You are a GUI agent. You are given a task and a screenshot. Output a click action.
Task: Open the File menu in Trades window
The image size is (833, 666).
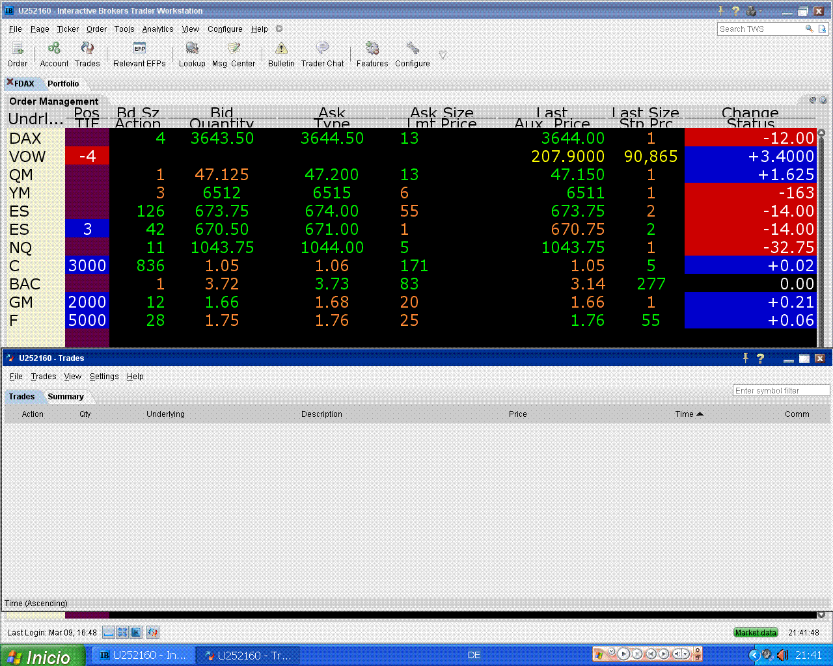16,377
